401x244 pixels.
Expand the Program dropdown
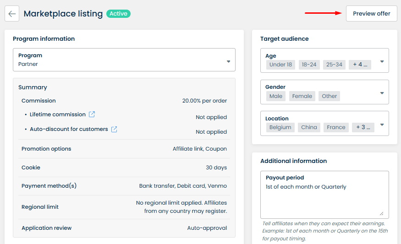click(228, 61)
